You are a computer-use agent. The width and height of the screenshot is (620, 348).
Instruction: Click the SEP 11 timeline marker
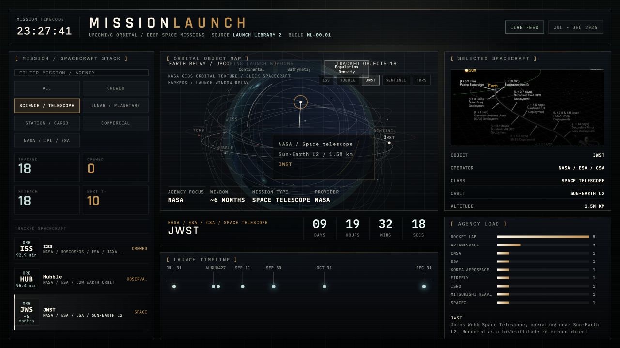coord(243,286)
